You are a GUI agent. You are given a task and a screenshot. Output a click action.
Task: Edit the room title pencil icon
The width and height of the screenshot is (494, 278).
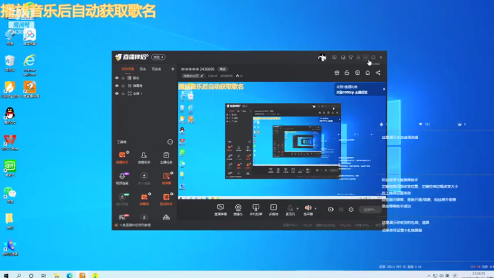coord(202,75)
